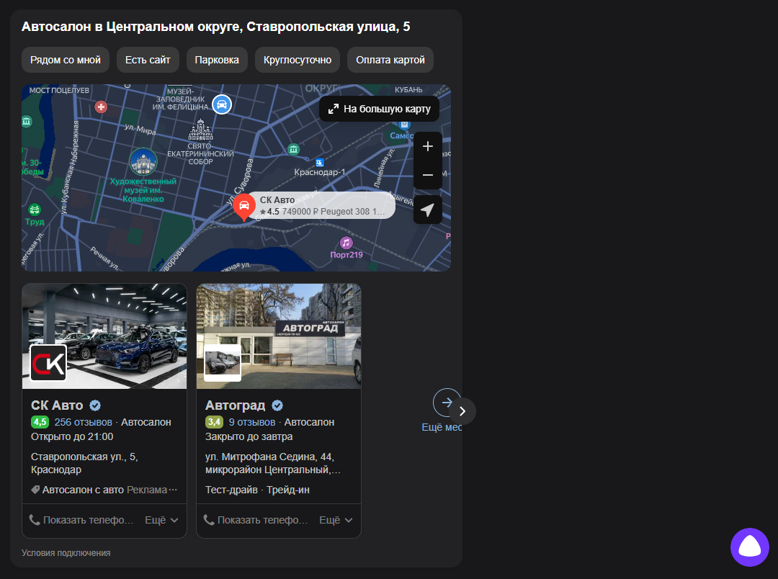Click verified badge next to Автоград
The image size is (778, 579).
point(277,406)
